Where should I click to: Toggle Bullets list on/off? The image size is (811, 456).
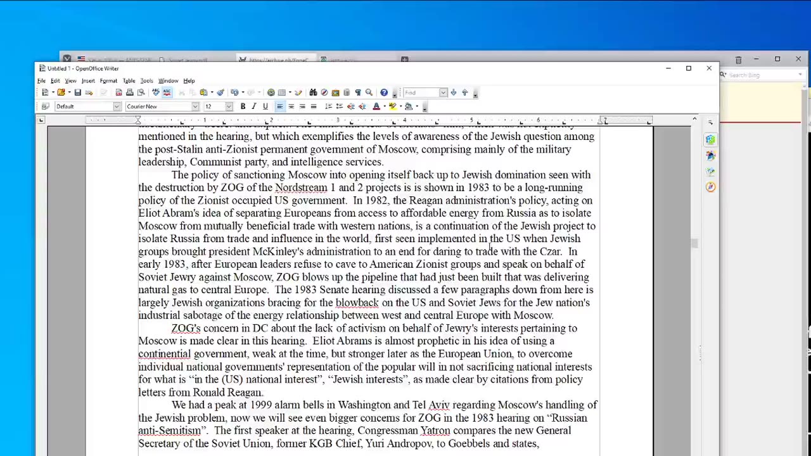point(340,106)
